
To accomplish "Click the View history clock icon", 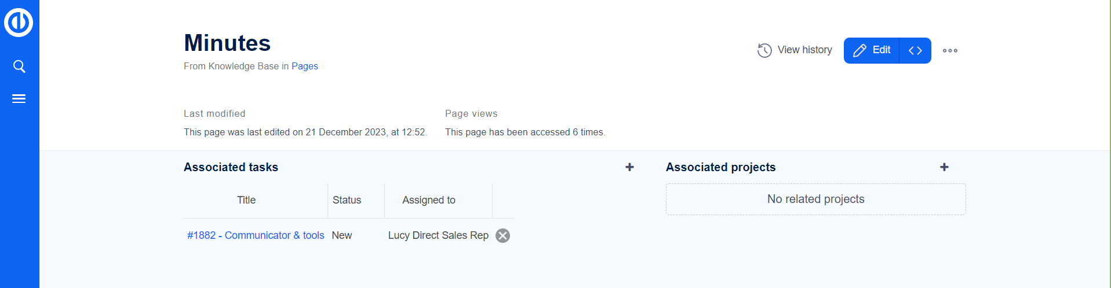I will (764, 50).
